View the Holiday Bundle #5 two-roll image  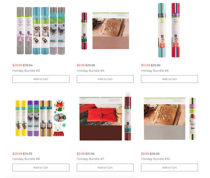click(x=169, y=30)
